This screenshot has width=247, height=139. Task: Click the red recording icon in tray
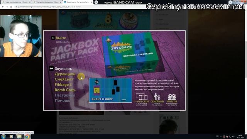pyautogui.click(x=224, y=136)
